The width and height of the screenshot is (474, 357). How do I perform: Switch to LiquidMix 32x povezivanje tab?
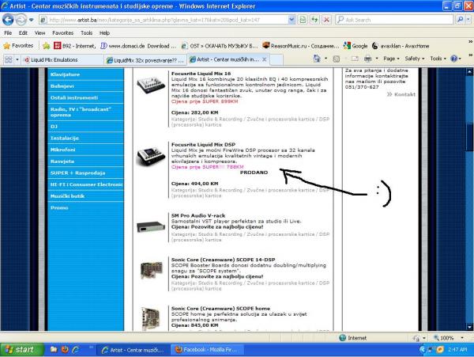point(145,60)
